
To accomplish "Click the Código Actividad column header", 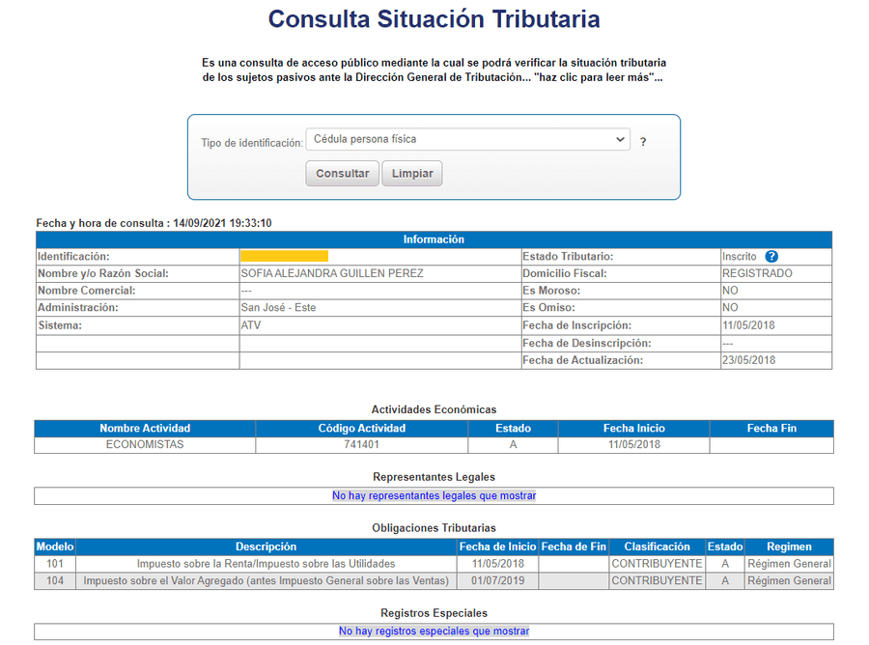I will [x=361, y=429].
